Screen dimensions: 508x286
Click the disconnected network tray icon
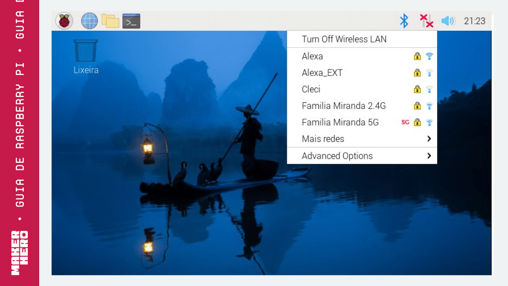coord(426,21)
